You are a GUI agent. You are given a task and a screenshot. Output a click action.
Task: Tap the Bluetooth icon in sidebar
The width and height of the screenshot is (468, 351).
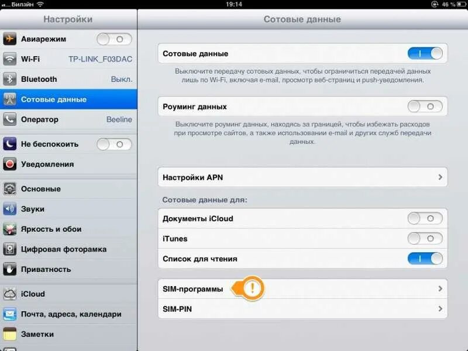[x=9, y=79]
